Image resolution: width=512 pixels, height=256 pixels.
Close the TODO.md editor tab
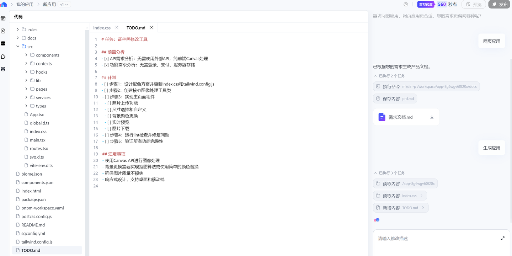151,27
